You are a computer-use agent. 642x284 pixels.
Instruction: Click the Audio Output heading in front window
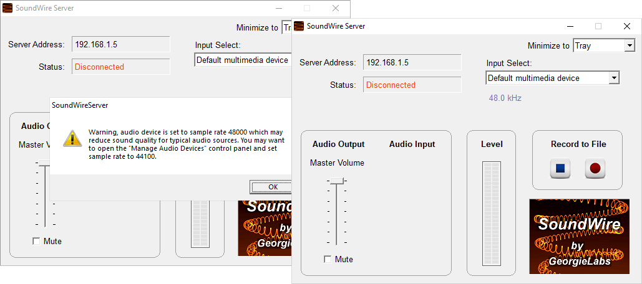(x=338, y=144)
